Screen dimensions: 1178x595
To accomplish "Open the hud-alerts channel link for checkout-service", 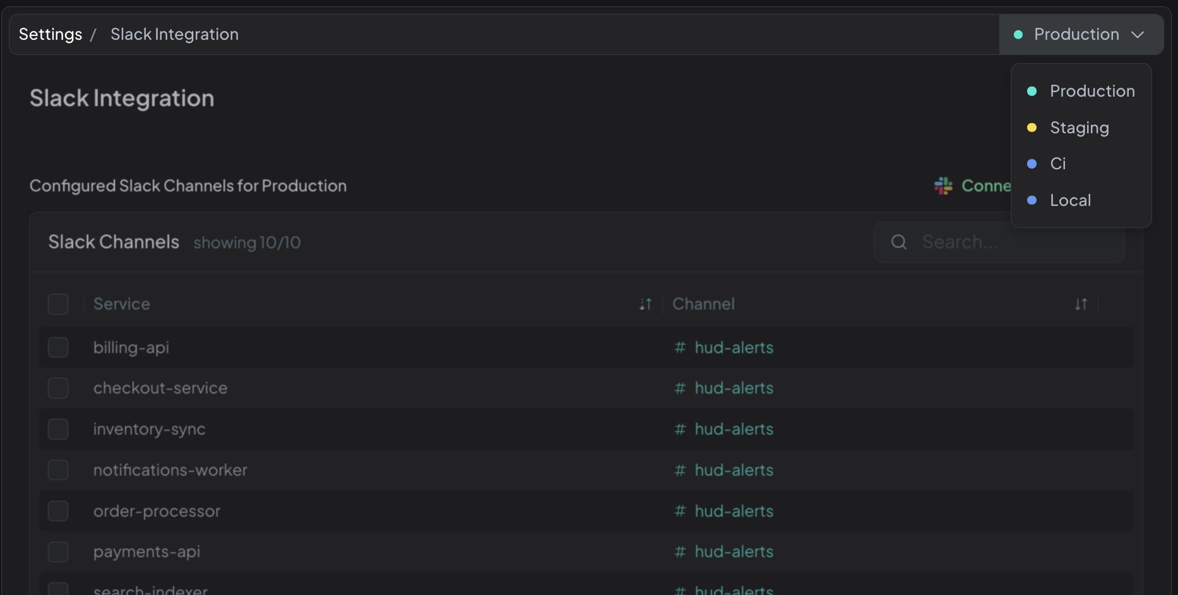I will [734, 388].
